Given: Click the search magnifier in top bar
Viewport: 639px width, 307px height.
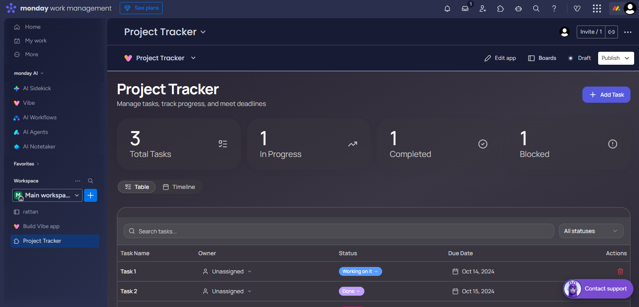Looking at the screenshot, I should [536, 8].
